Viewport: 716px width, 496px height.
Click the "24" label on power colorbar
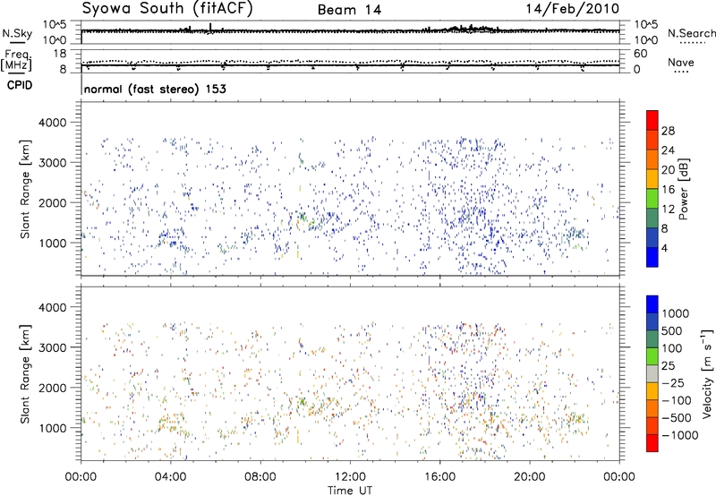click(x=668, y=150)
